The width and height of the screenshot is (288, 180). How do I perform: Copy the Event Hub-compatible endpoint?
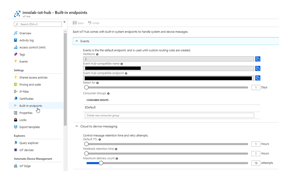click(258, 78)
